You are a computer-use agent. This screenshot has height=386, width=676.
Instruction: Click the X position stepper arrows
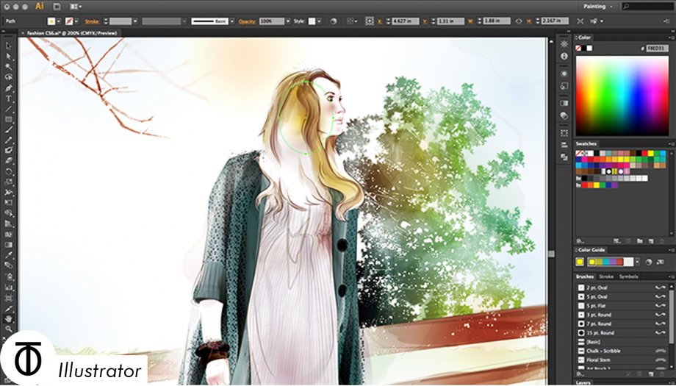coord(388,21)
